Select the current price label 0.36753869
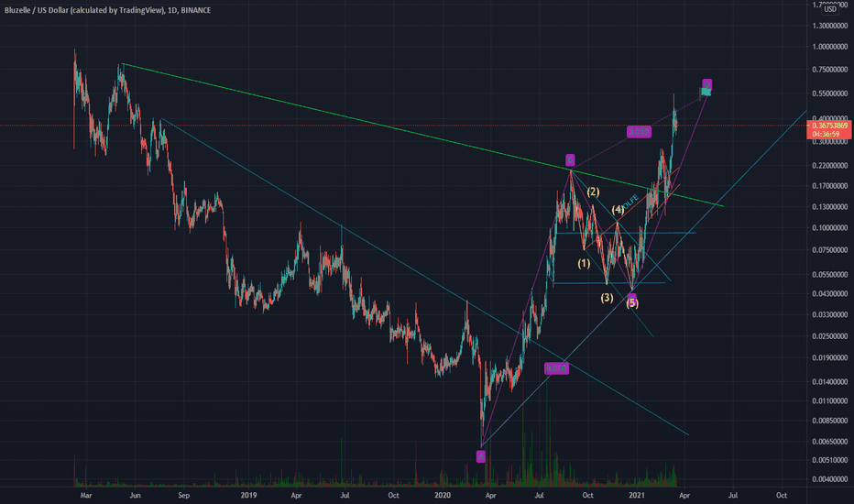This screenshot has width=854, height=504. pos(829,126)
